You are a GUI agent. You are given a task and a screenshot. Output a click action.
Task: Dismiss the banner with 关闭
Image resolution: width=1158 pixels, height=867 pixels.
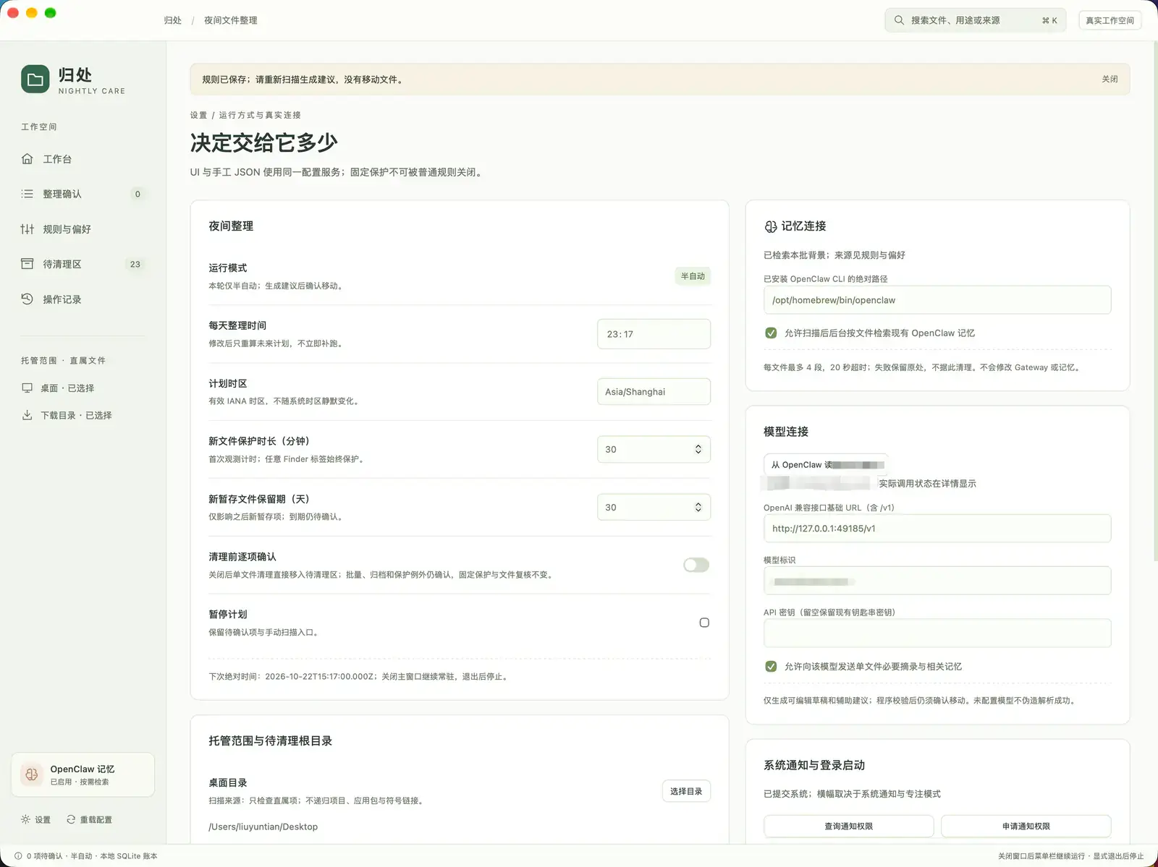(x=1110, y=80)
